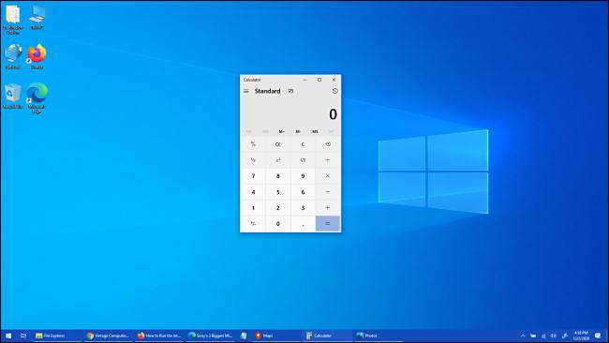
Task: Click the equals key
Action: tap(328, 224)
